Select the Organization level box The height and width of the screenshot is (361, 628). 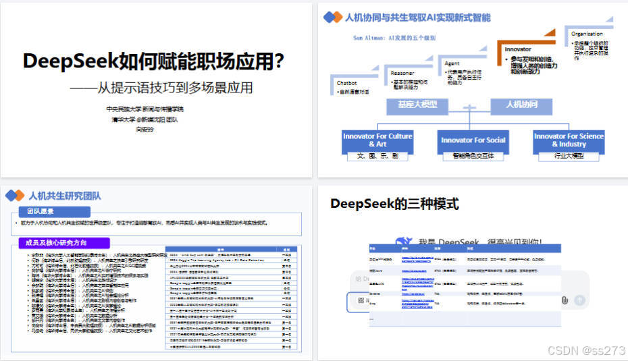[589, 45]
